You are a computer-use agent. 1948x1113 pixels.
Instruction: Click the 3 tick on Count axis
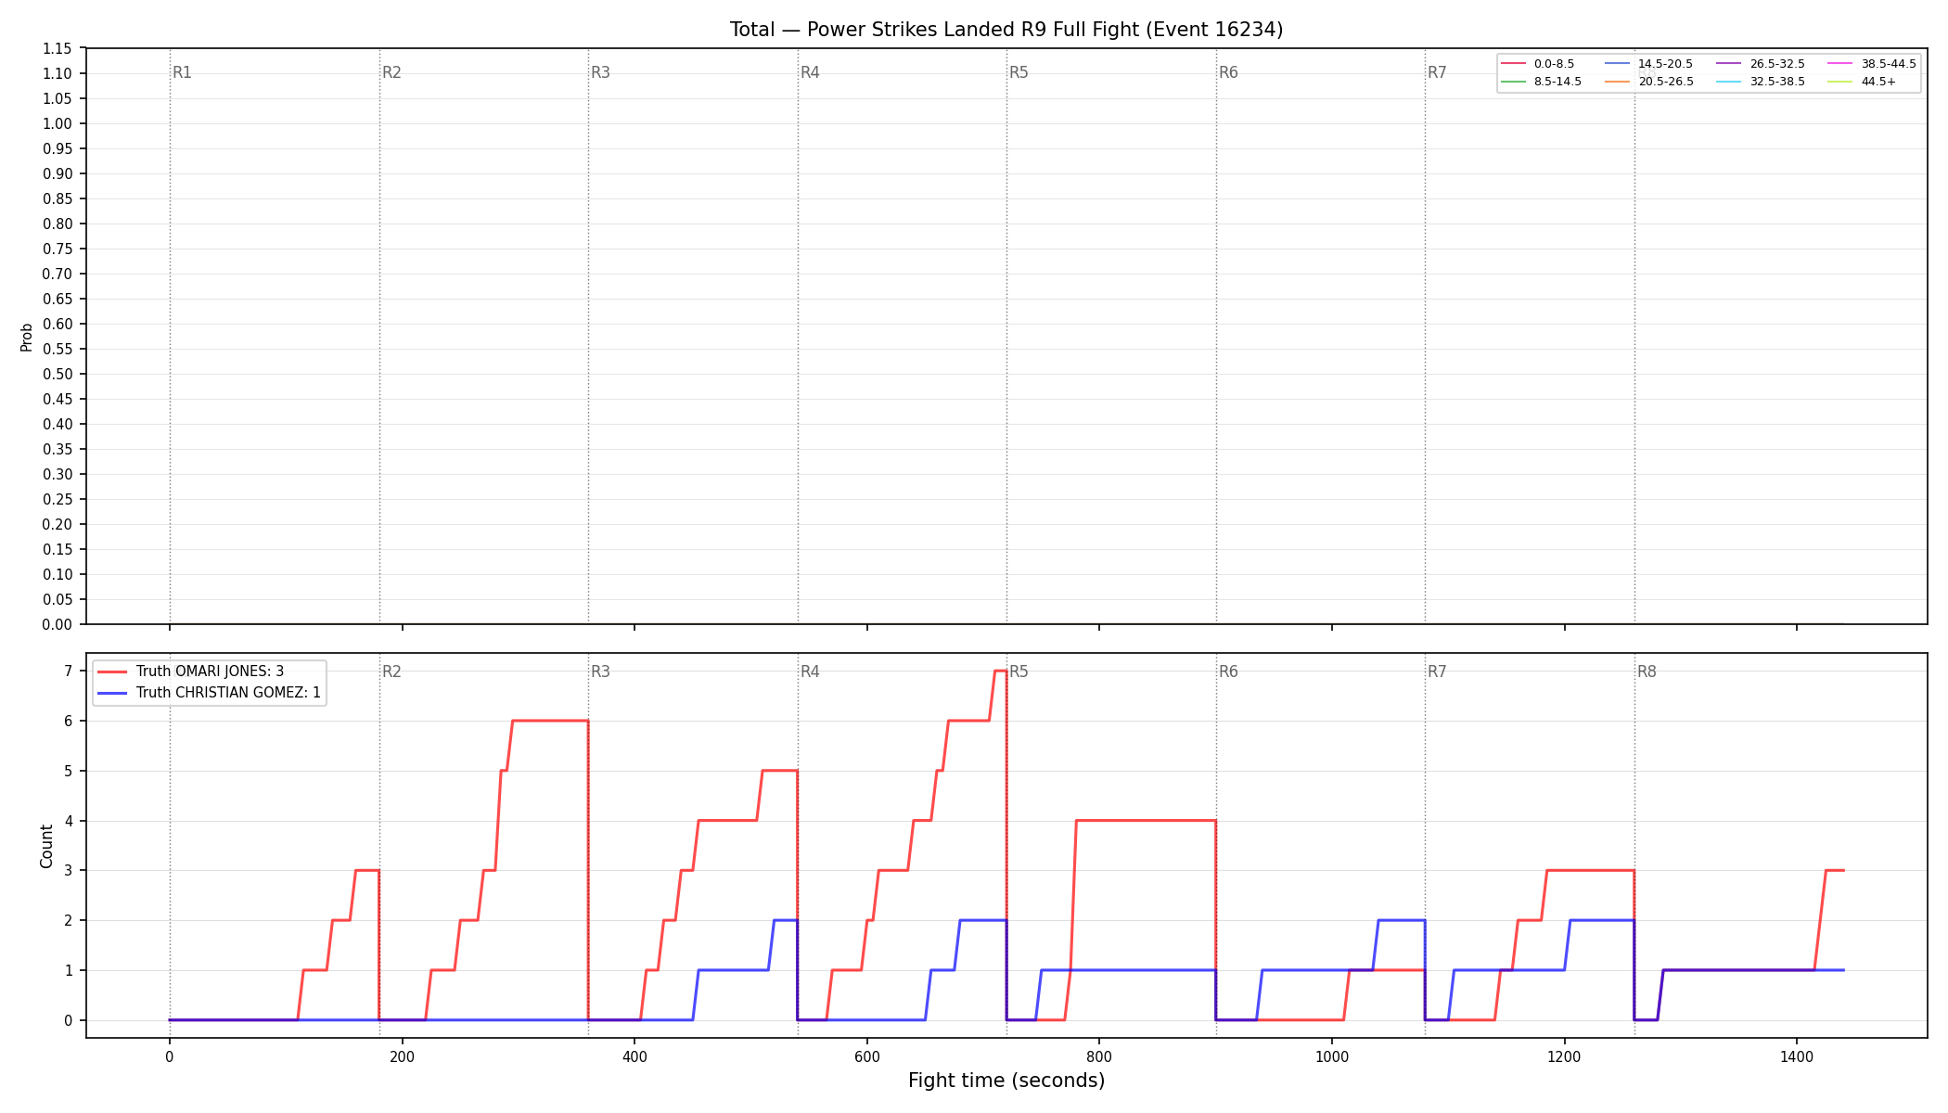[69, 870]
